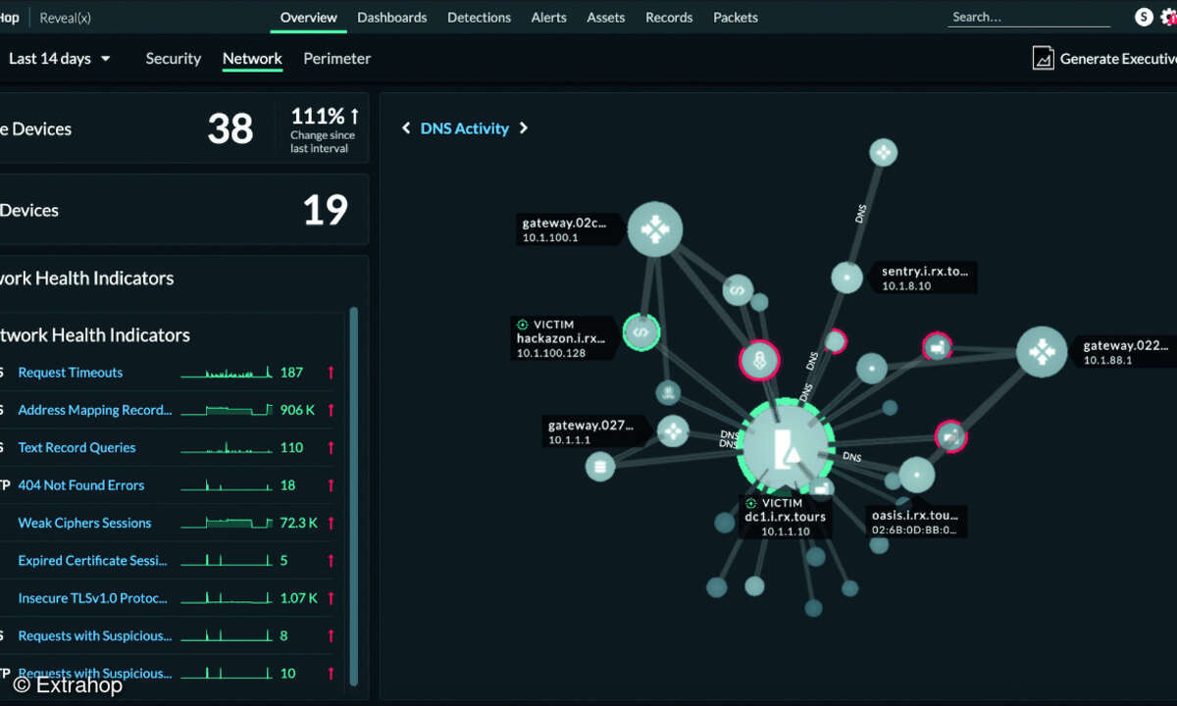
Task: Go to previous chart before DNS Activity
Action: 406,127
